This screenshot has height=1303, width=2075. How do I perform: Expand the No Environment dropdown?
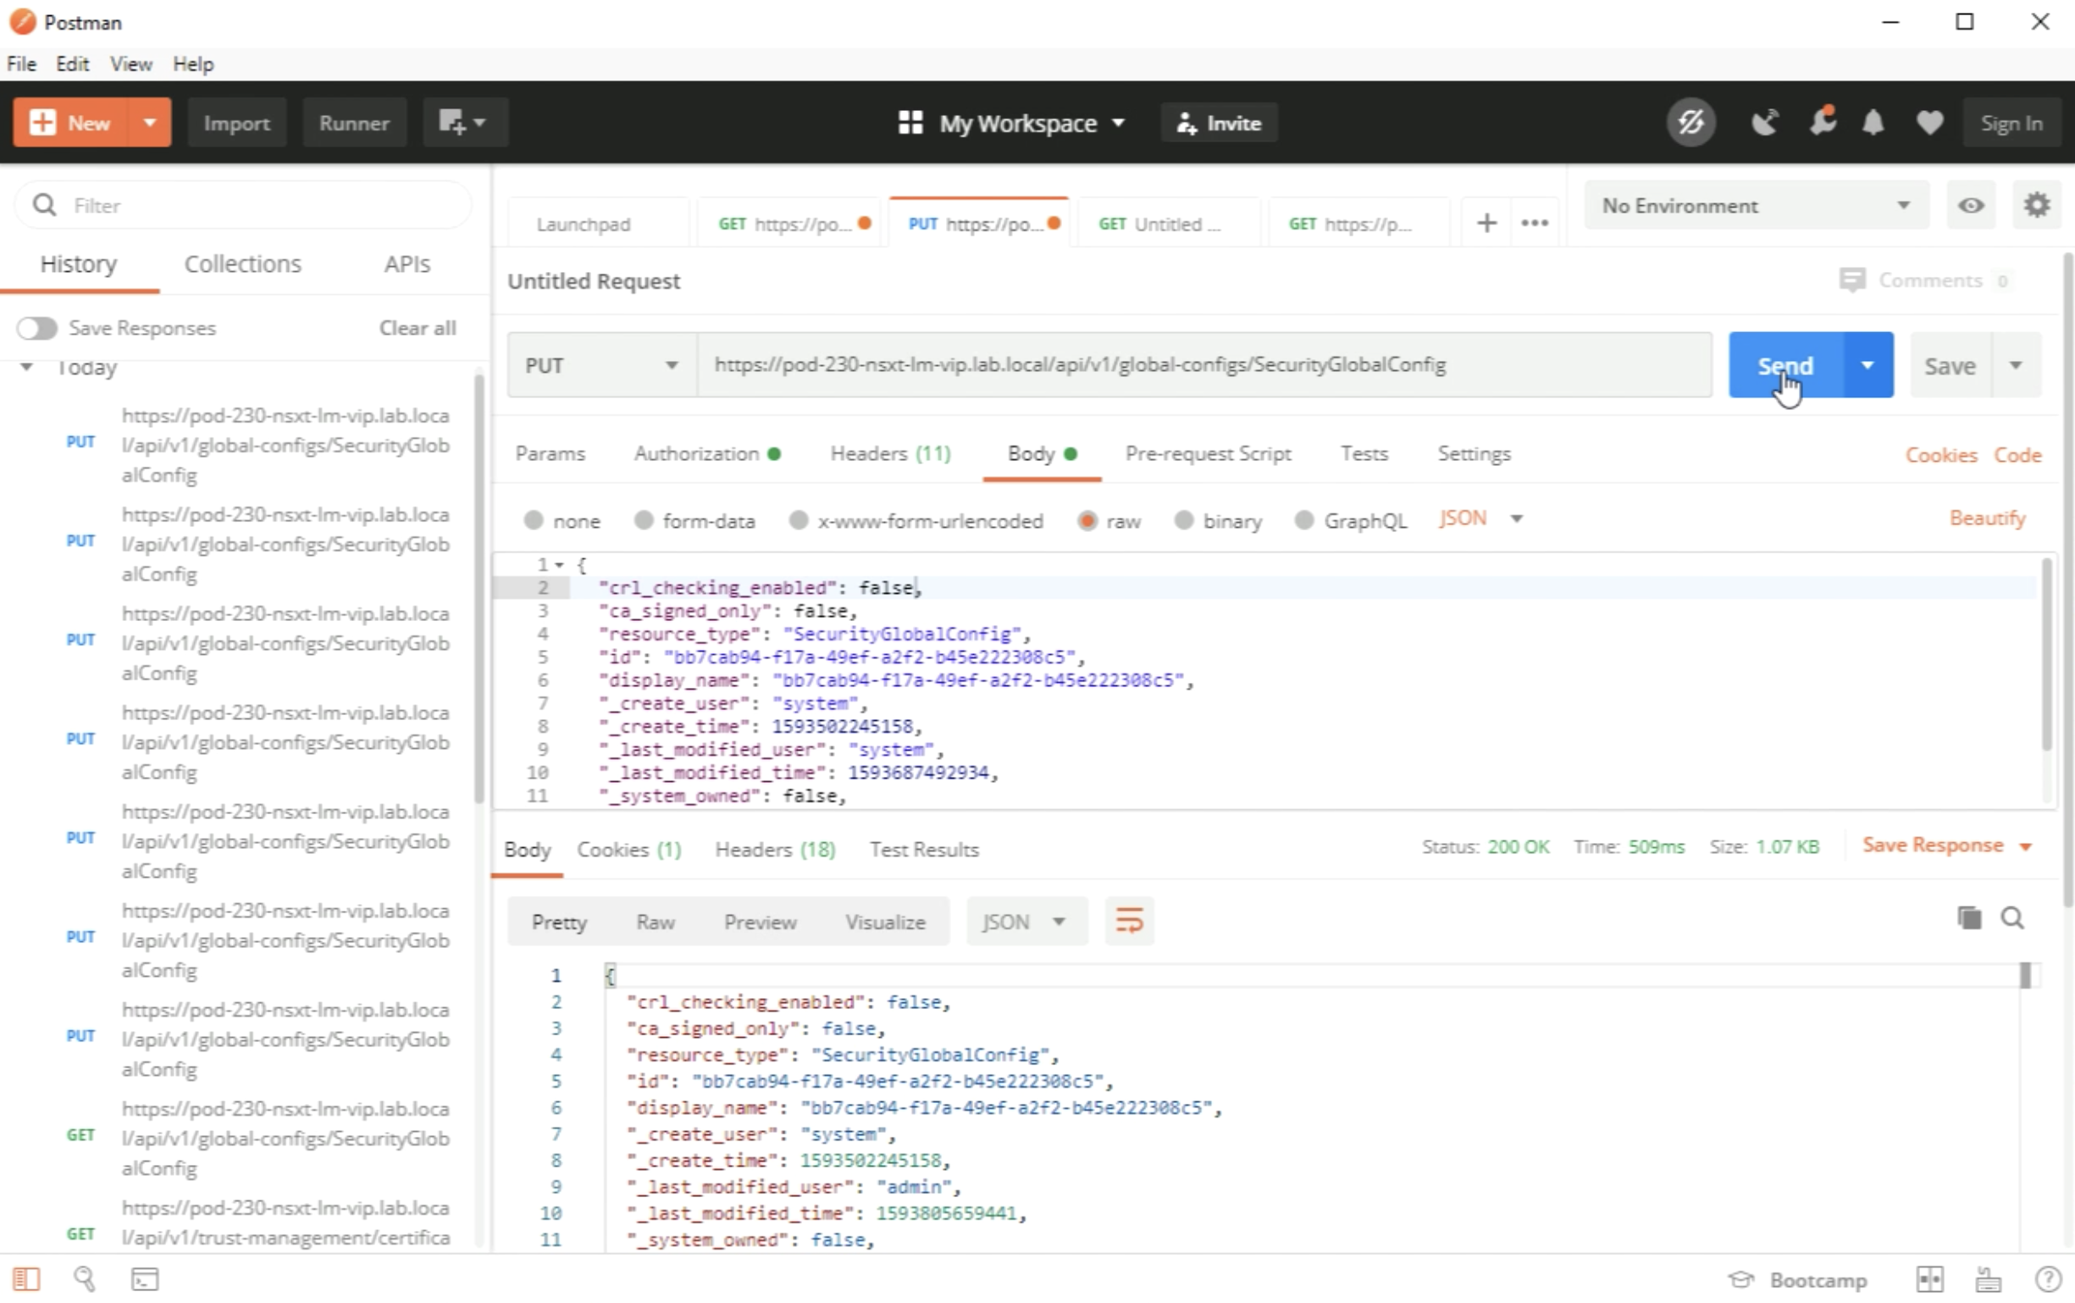coord(1755,206)
